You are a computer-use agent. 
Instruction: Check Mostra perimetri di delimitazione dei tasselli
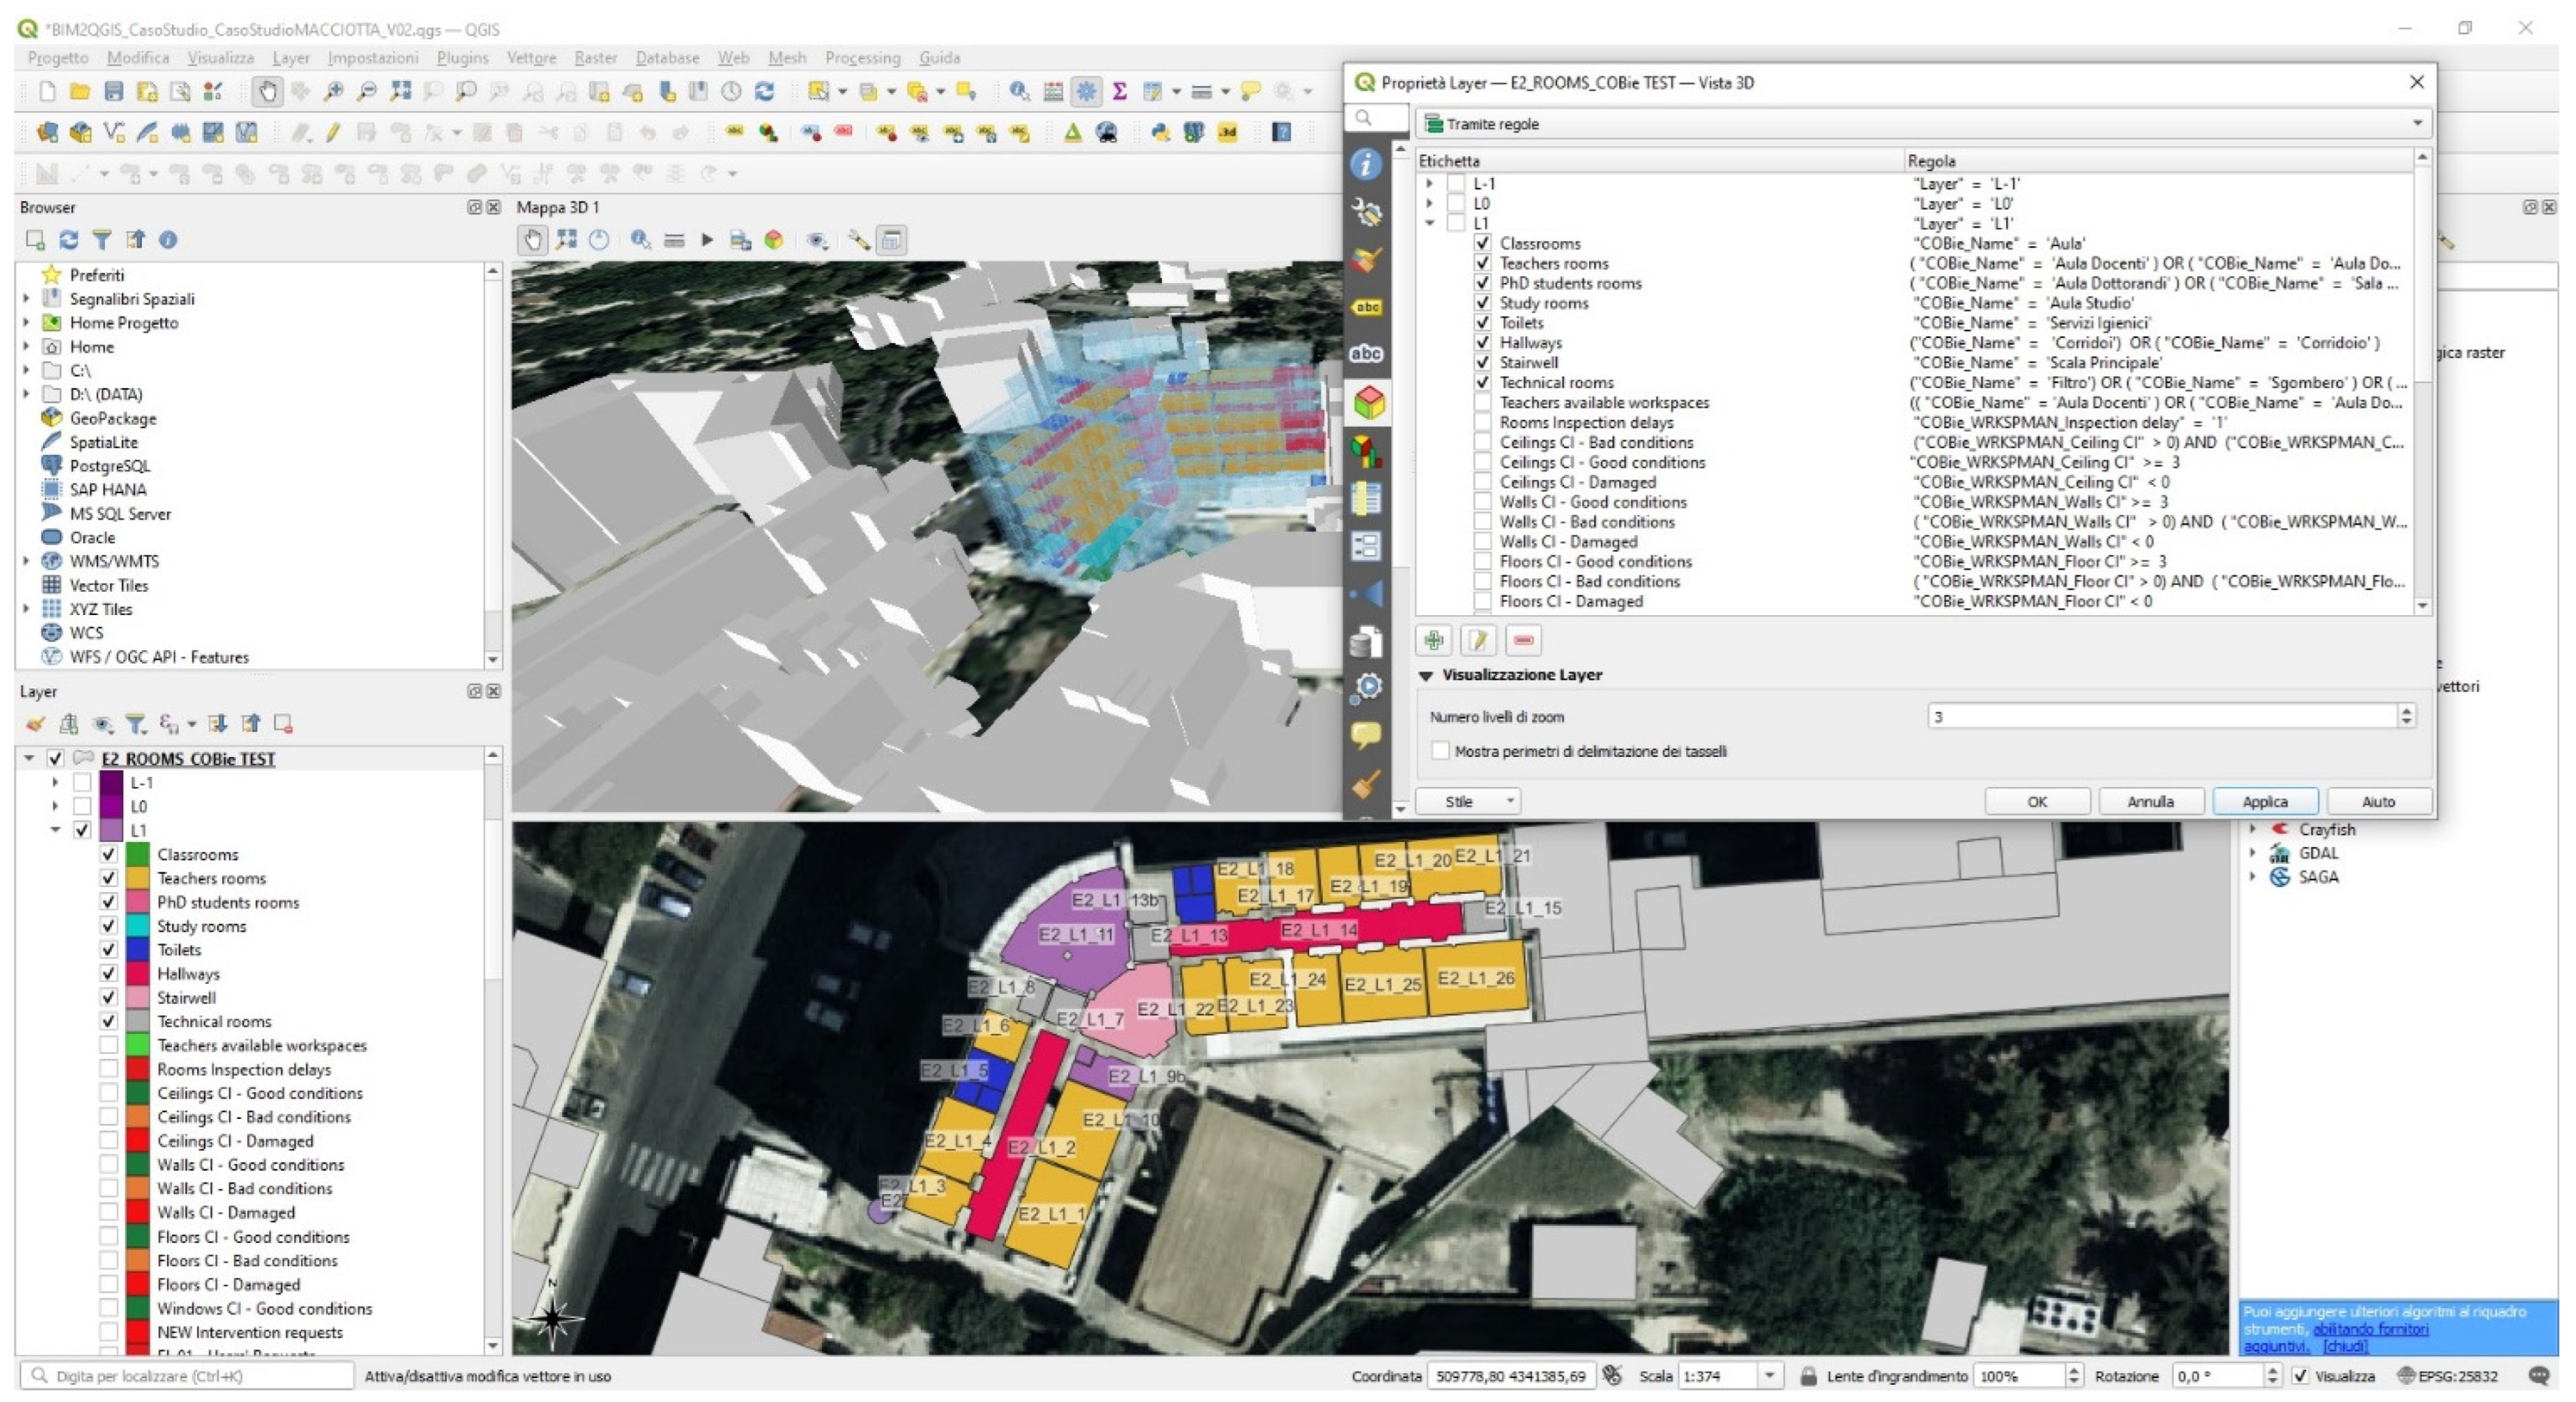pyautogui.click(x=1440, y=751)
